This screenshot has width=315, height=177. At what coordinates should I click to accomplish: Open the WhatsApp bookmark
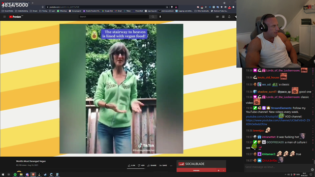pyautogui.click(x=62, y=11)
